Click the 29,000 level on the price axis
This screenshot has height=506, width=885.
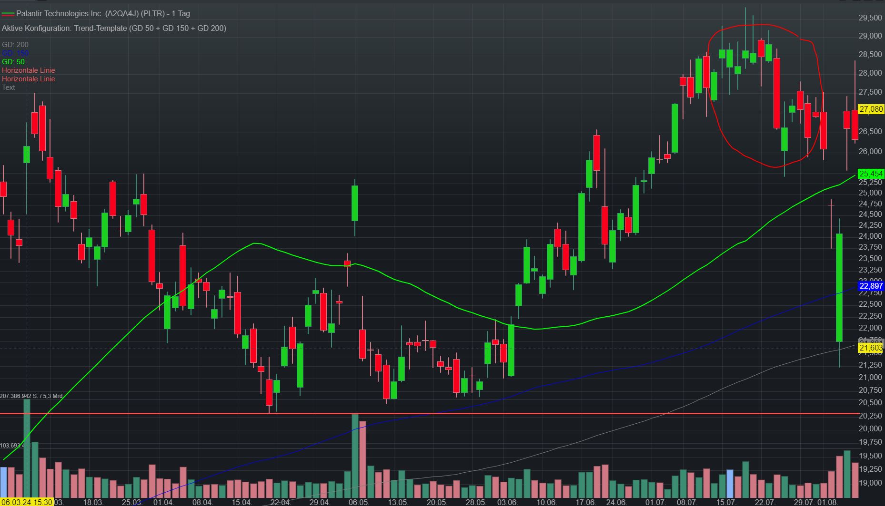click(870, 36)
